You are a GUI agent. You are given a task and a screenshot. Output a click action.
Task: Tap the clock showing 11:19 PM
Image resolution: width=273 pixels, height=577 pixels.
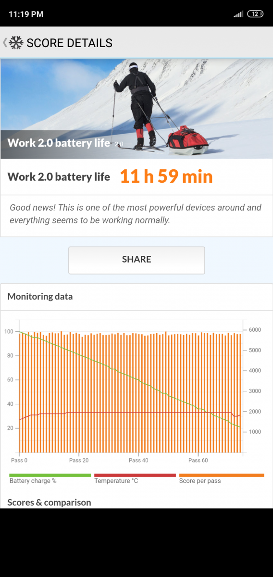pos(26,14)
